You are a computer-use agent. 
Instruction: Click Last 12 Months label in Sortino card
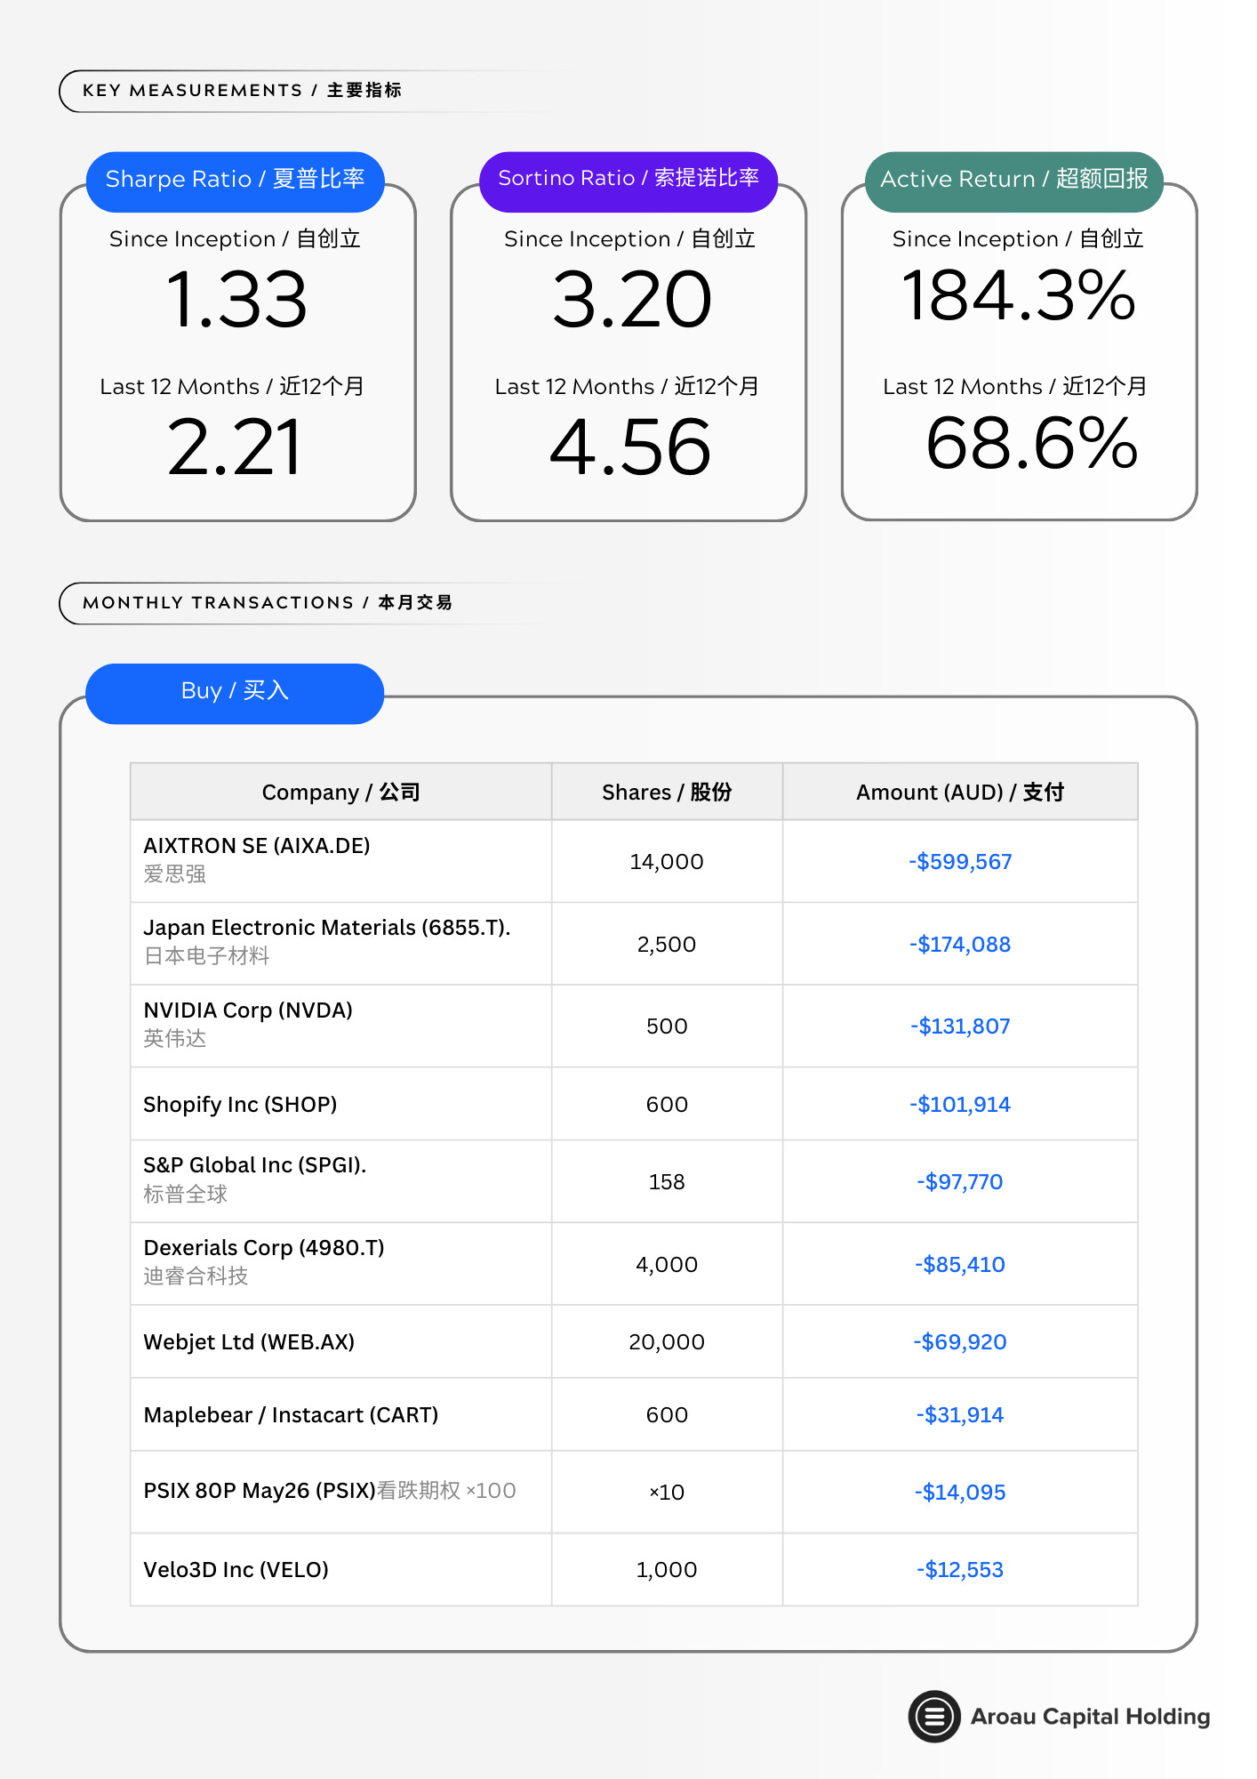628,387
